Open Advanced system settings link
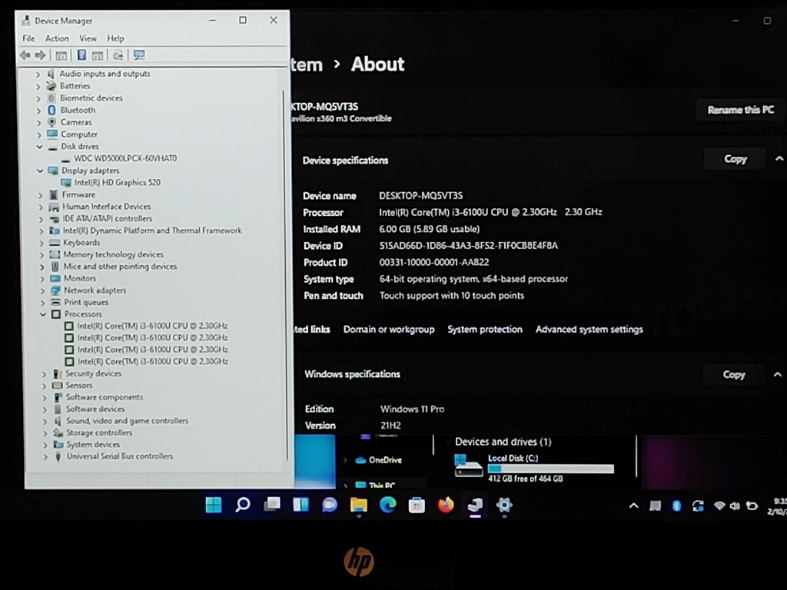 click(589, 330)
